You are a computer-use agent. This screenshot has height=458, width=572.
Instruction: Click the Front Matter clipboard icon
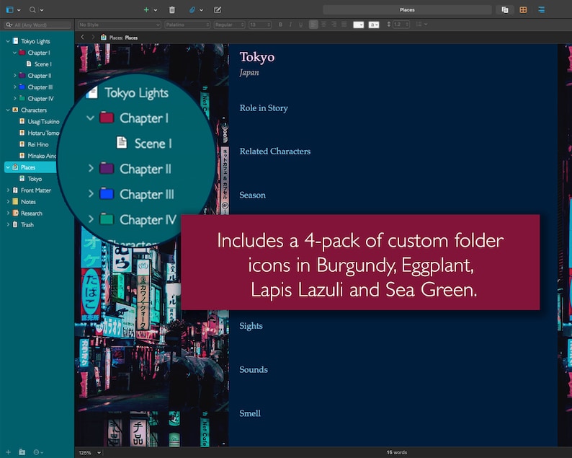(x=15, y=190)
